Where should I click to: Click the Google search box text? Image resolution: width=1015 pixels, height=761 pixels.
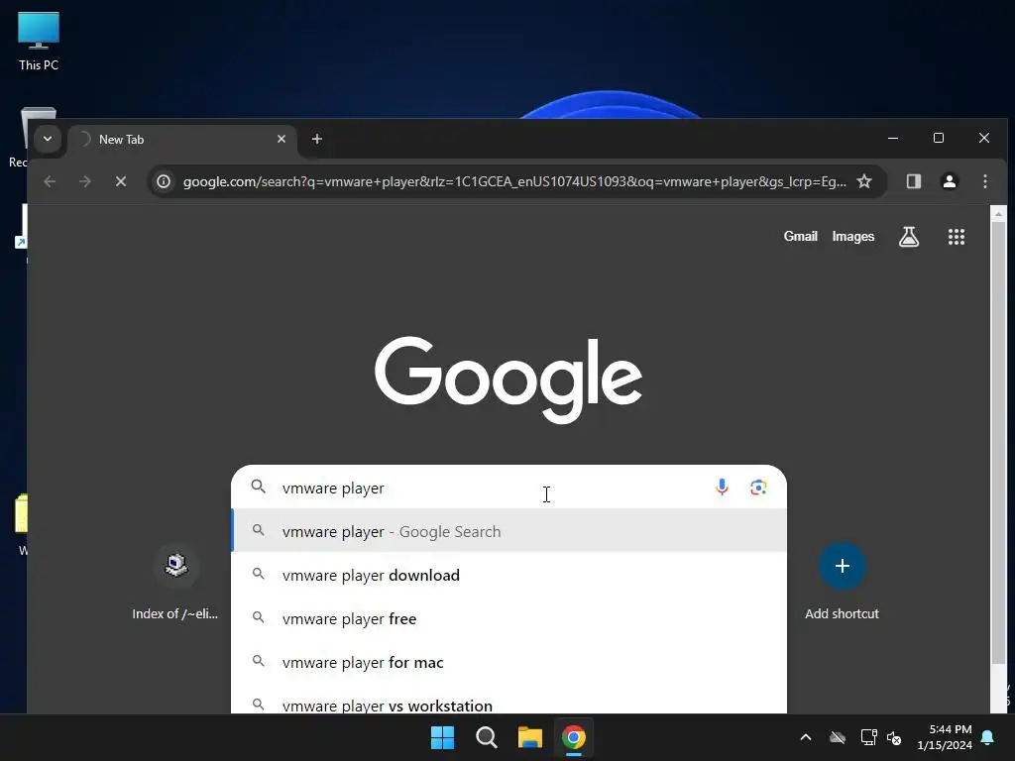[x=333, y=489]
